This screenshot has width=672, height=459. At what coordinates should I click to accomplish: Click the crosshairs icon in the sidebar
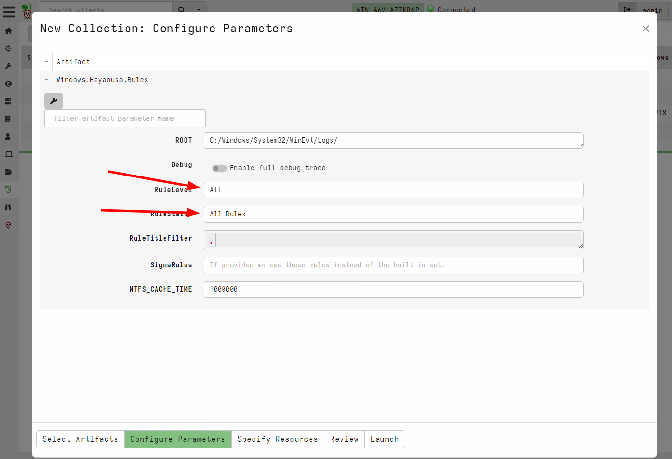[9, 49]
